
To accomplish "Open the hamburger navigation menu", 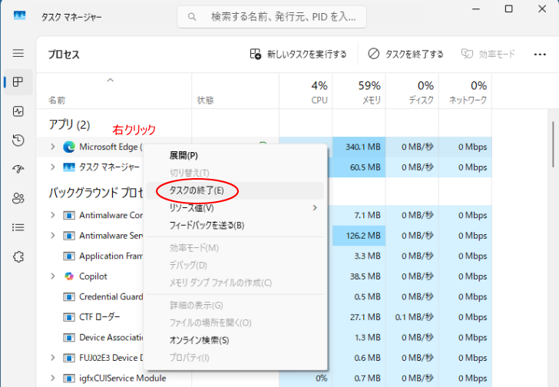I will (18, 54).
